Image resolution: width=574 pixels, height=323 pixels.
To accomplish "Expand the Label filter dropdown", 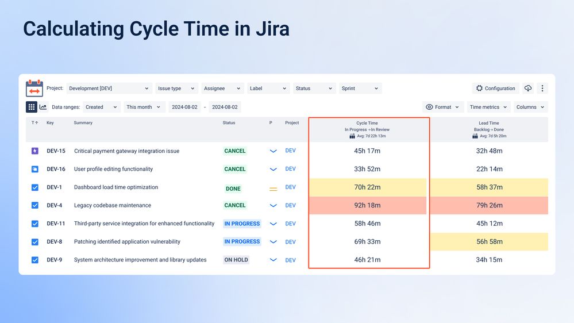I will click(268, 89).
